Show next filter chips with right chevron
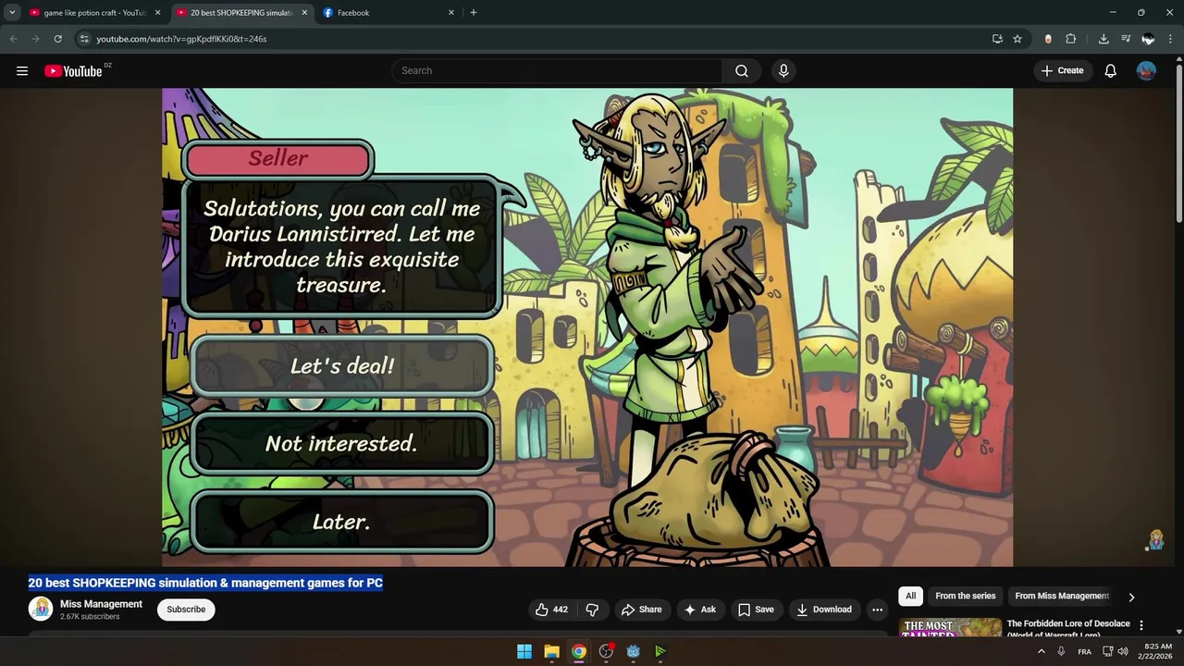This screenshot has height=666, width=1184. tap(1131, 597)
